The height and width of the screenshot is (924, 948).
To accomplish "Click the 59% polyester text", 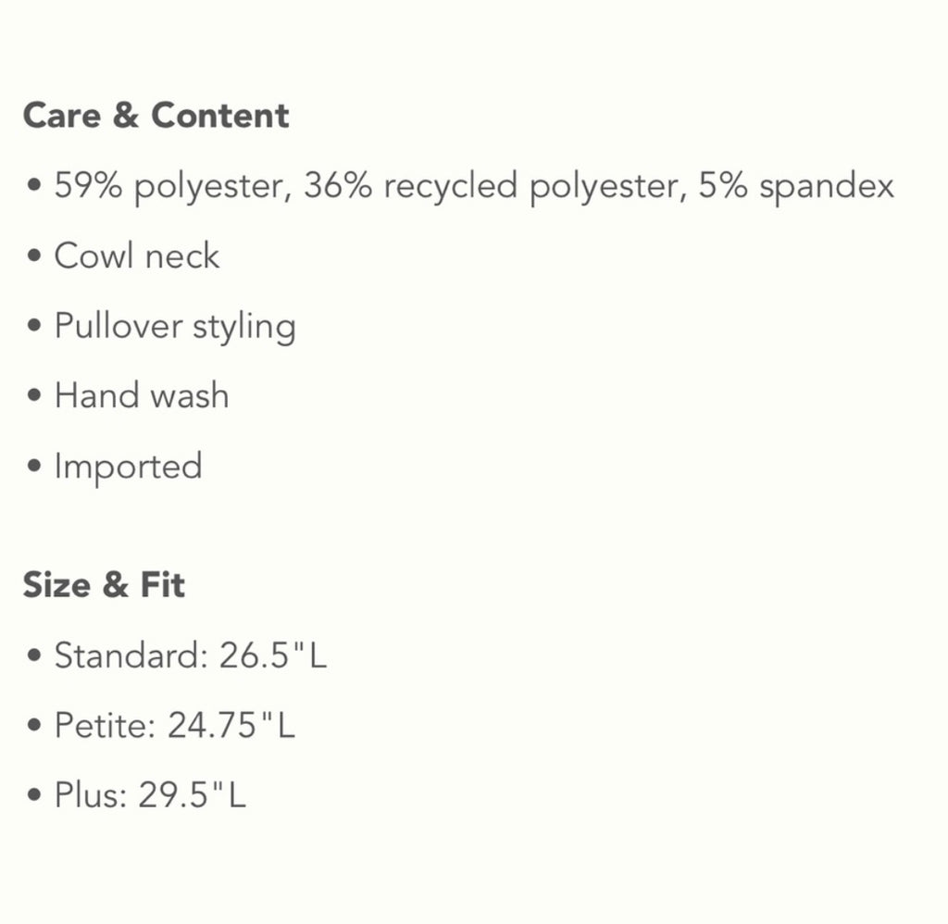I will pos(169,186).
